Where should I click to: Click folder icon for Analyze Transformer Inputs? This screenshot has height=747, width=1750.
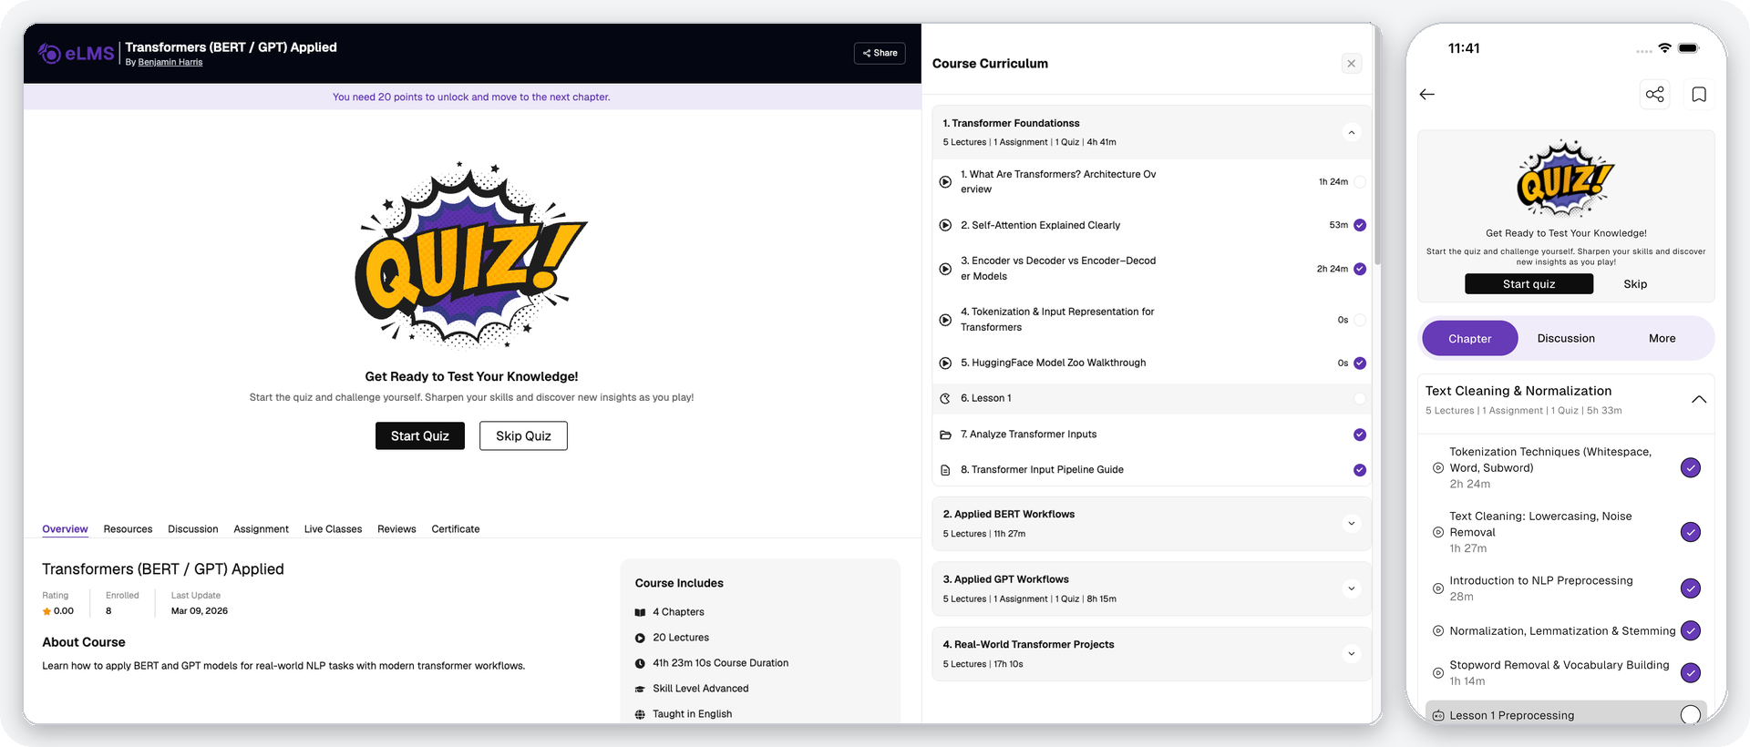(945, 435)
